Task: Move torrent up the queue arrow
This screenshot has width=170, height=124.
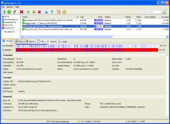Action: 47,12
